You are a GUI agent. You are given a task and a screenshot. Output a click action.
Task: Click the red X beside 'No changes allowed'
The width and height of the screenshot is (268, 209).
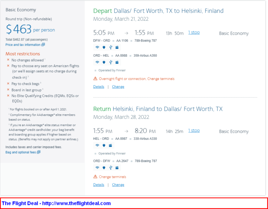coord(8,60)
